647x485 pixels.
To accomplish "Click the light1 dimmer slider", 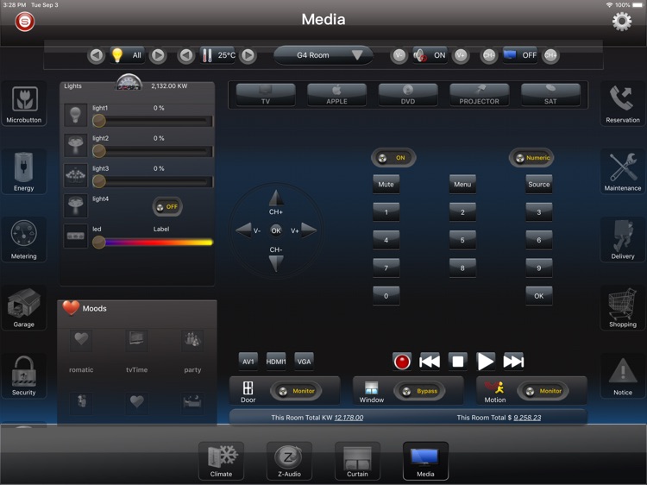I will click(153, 121).
